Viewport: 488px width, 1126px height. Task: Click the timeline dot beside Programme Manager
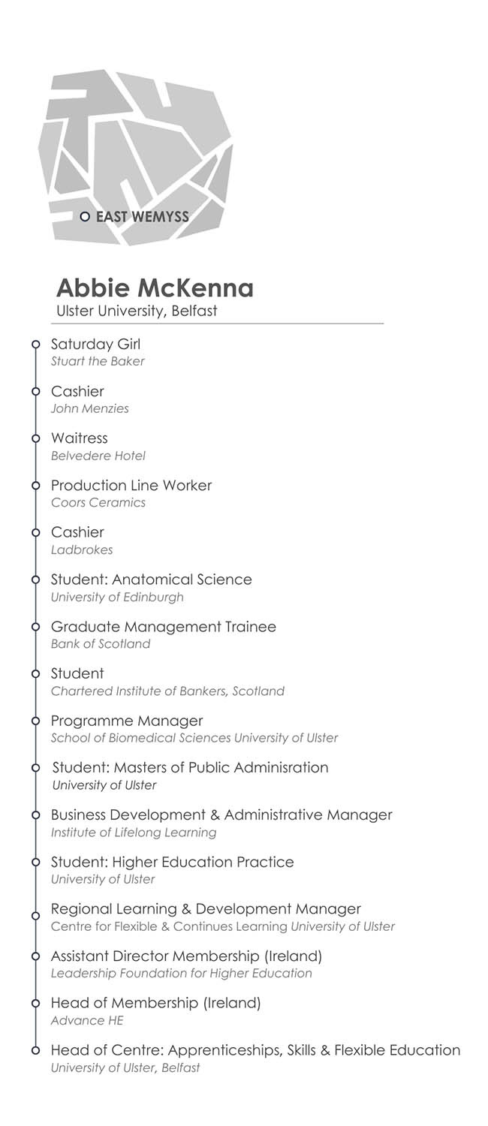click(x=35, y=721)
